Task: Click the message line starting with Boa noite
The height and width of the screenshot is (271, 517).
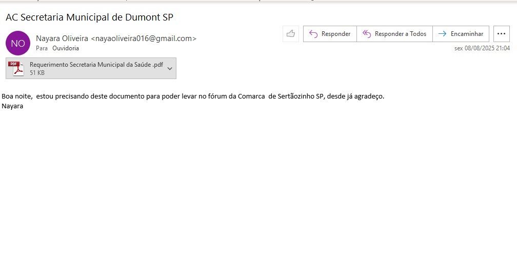Action: click(x=193, y=96)
